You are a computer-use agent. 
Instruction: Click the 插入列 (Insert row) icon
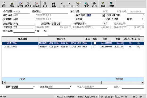28,4
